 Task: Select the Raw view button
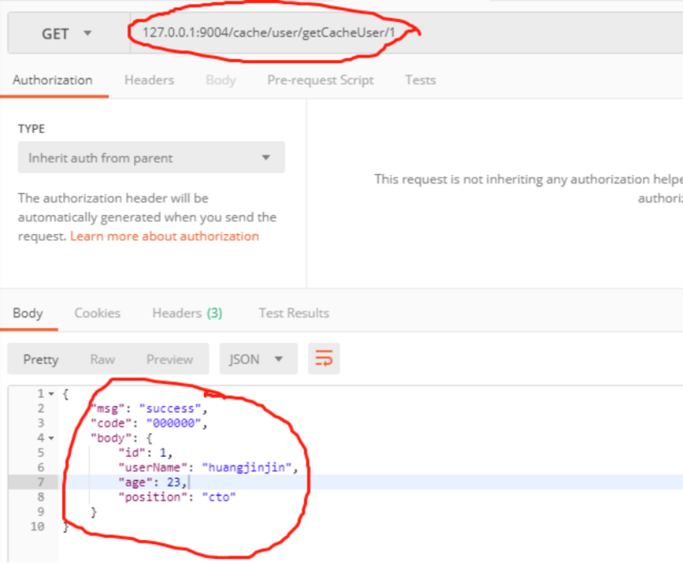(102, 360)
